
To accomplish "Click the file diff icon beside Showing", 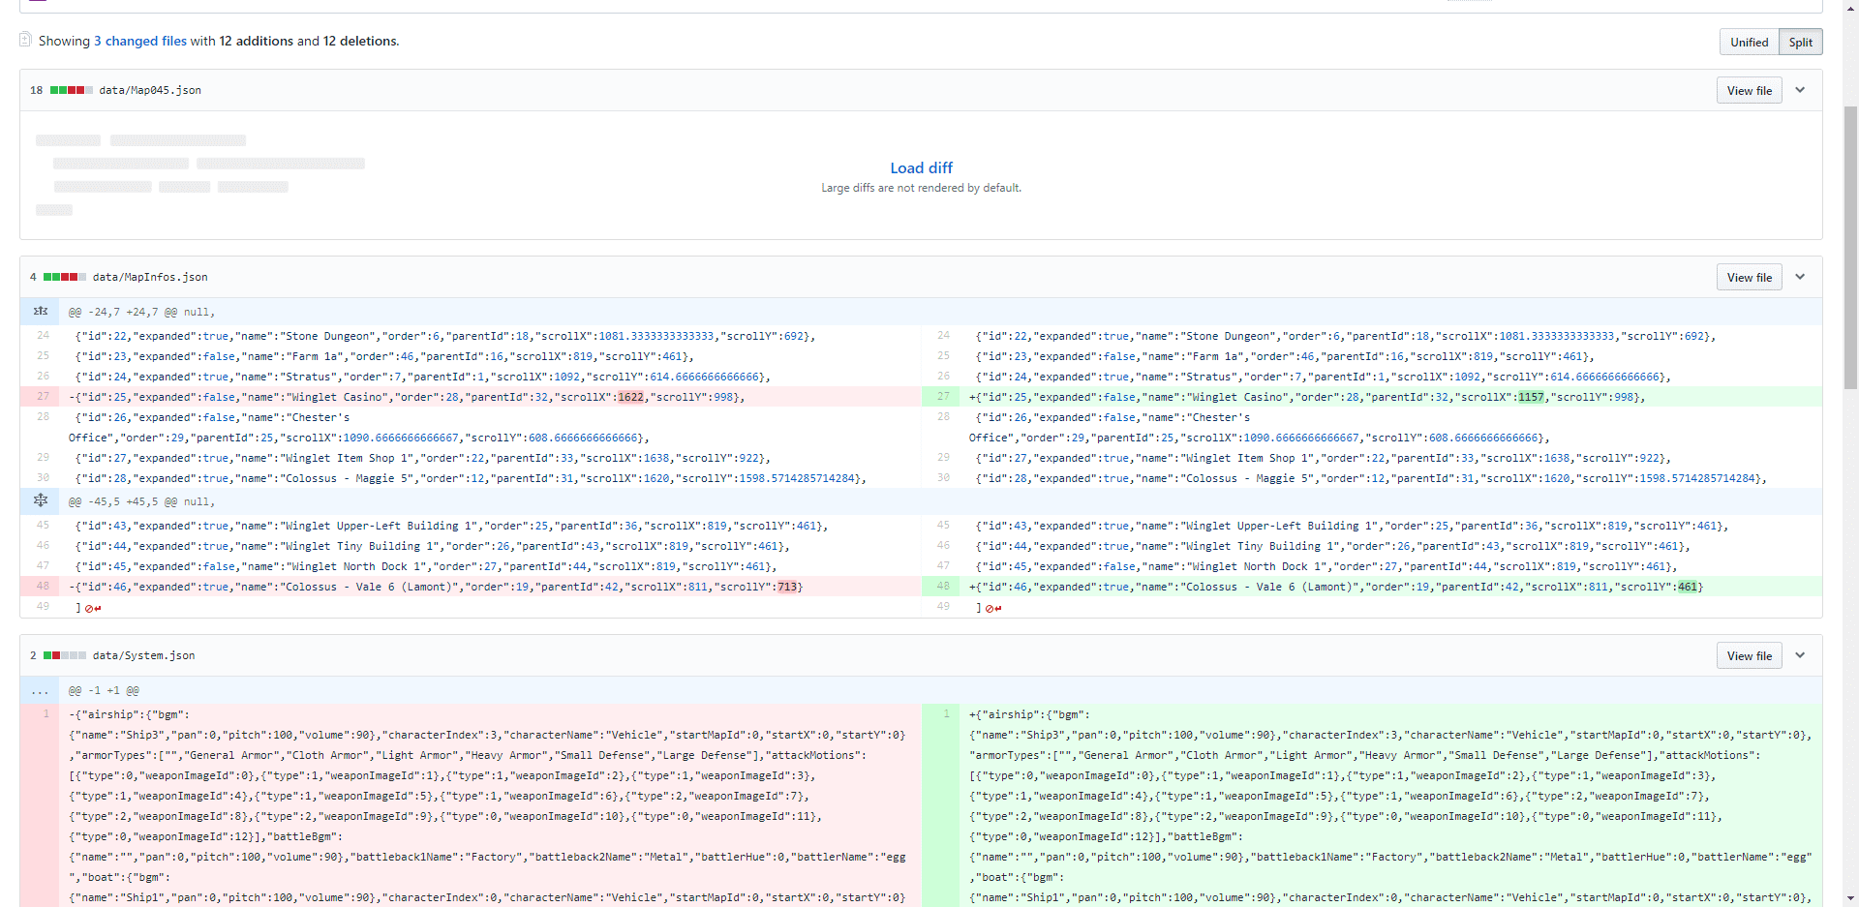I will point(25,40).
